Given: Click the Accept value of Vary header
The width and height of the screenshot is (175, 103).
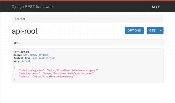Looking at the screenshot, I should point(26,61).
